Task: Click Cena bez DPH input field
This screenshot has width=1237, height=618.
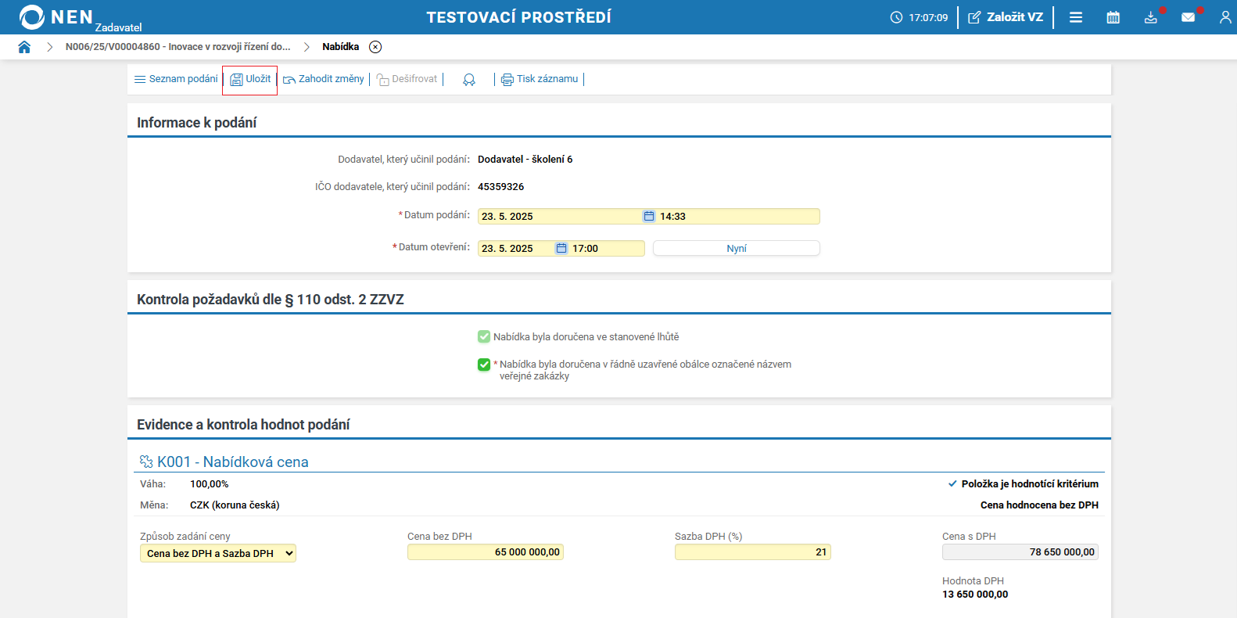Action: pyautogui.click(x=486, y=552)
